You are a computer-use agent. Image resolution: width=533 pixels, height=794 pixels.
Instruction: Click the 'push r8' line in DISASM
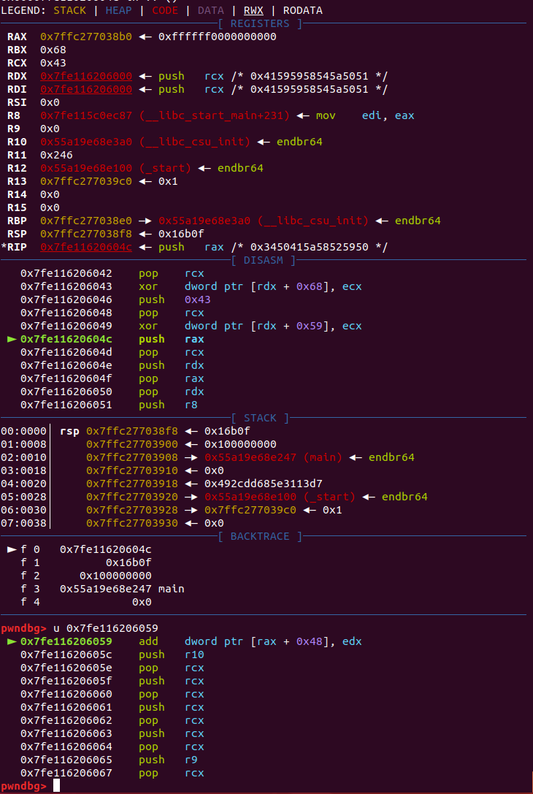point(169,405)
